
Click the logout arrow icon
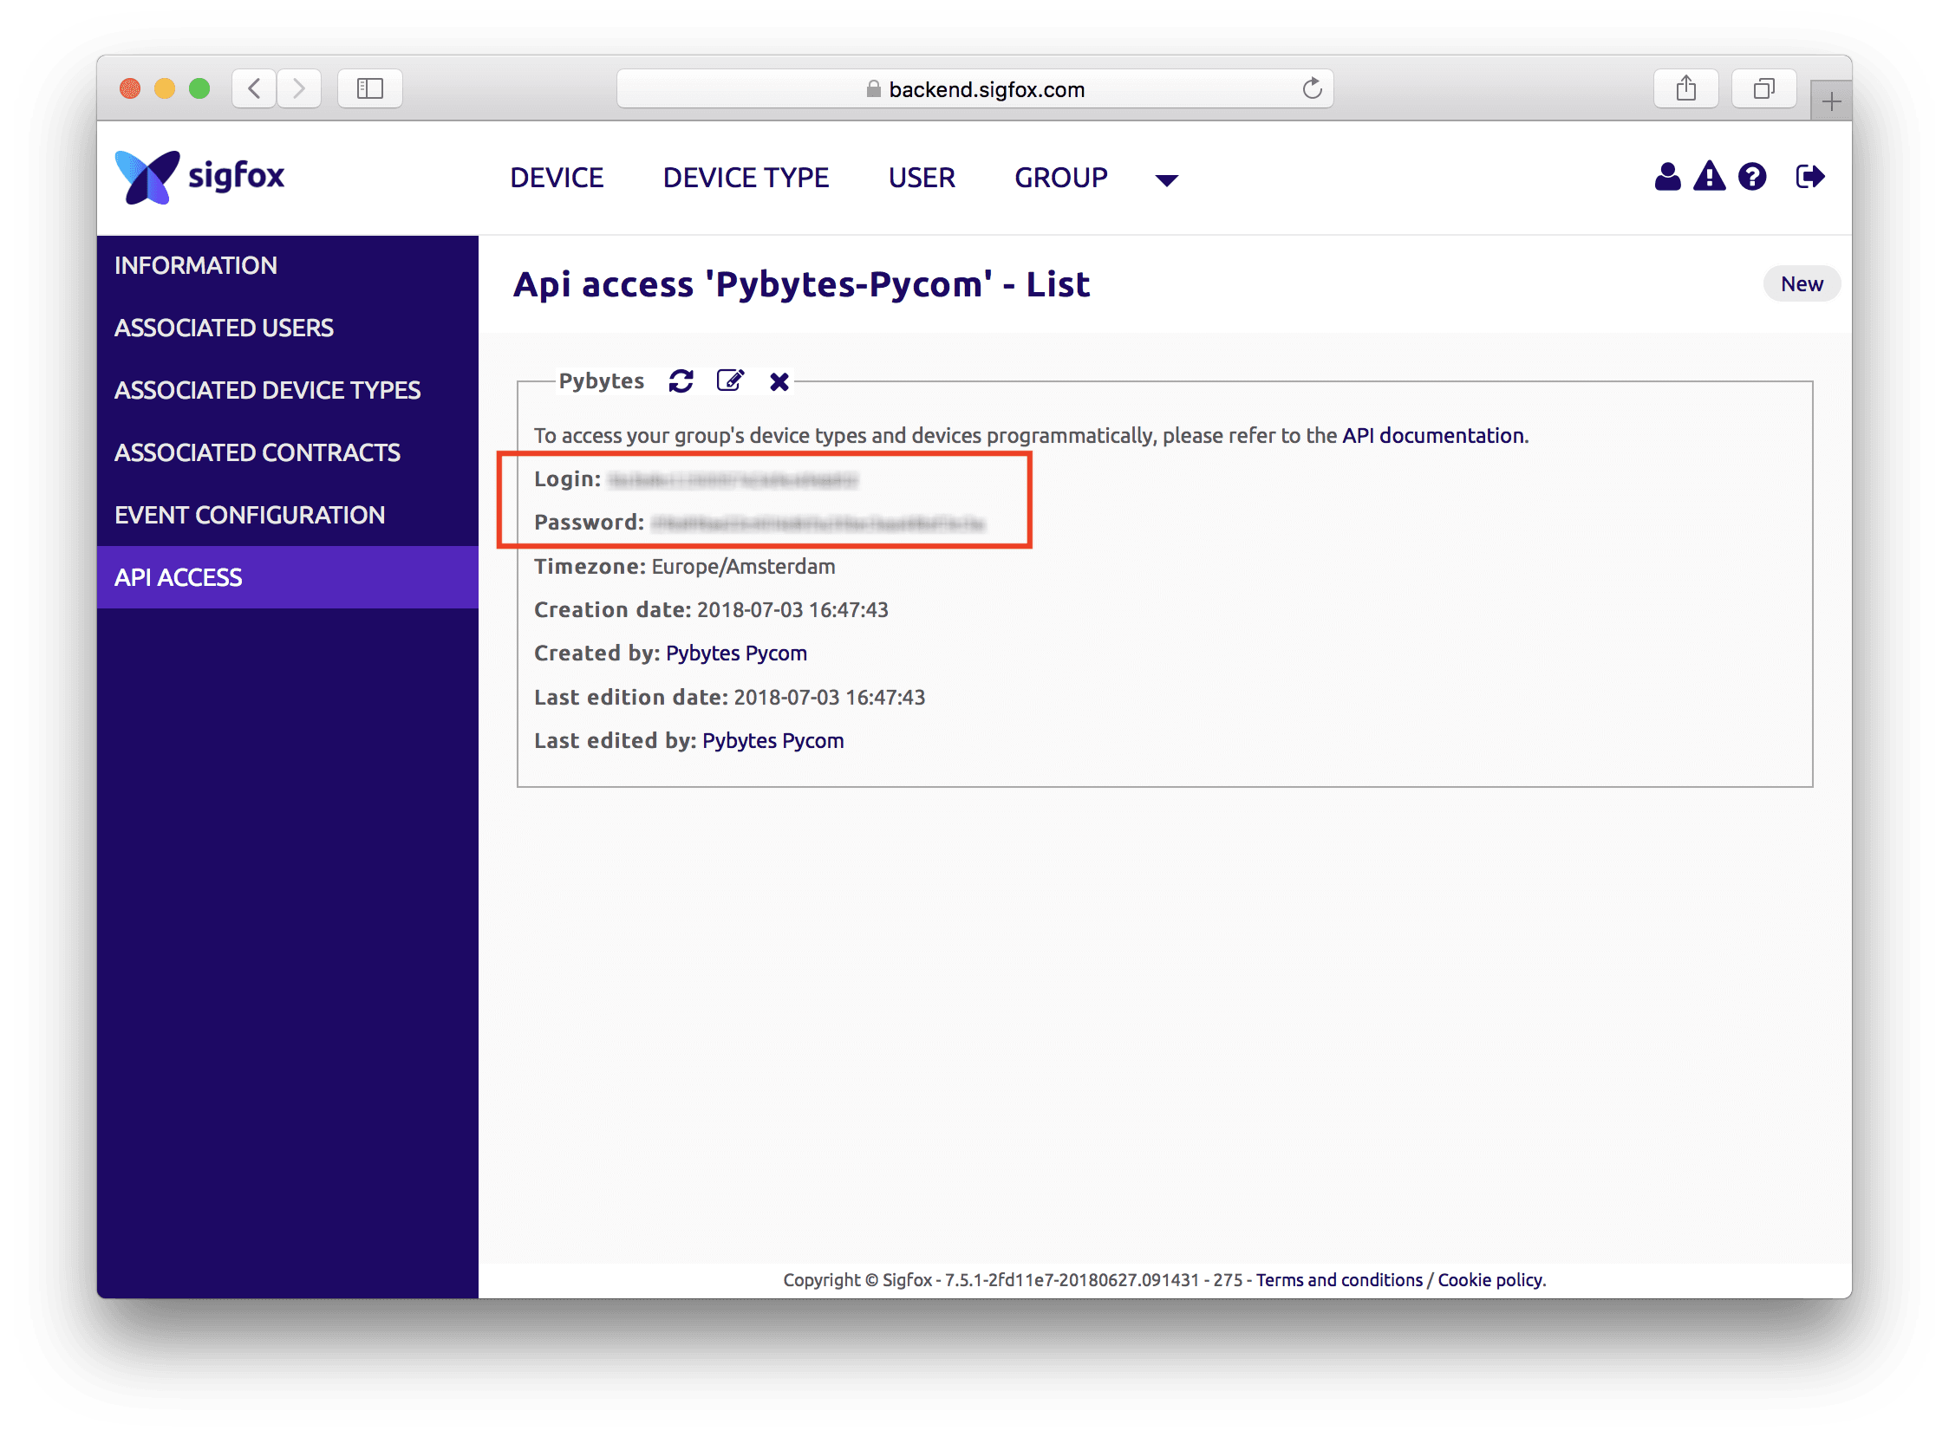1809,177
